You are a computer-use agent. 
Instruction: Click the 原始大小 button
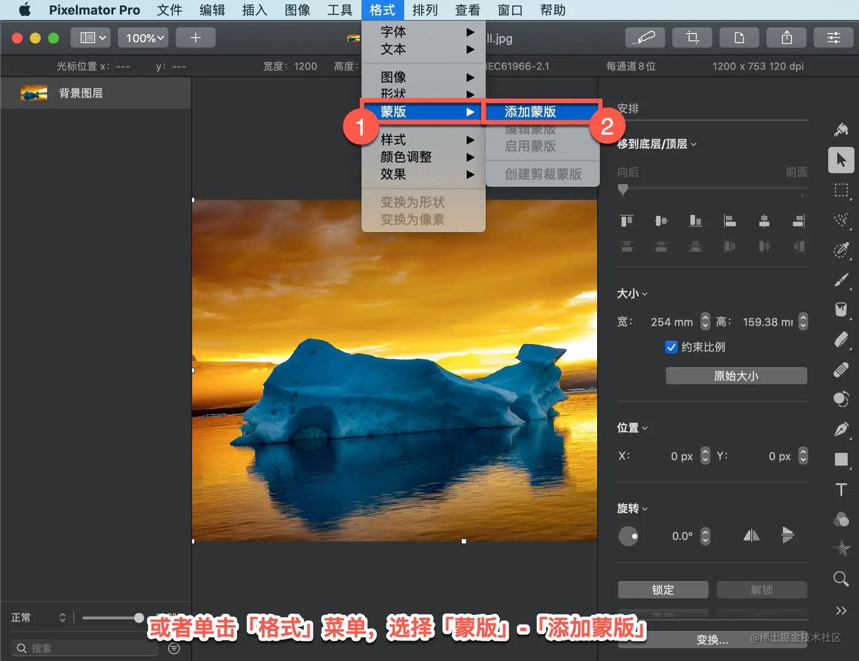tap(736, 376)
